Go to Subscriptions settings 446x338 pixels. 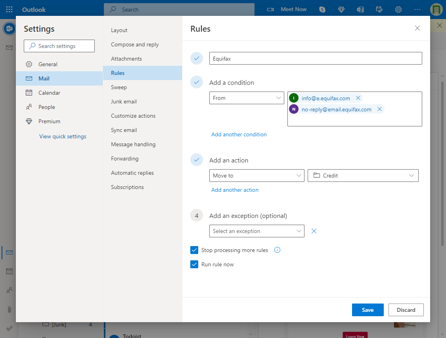pyautogui.click(x=142, y=187)
